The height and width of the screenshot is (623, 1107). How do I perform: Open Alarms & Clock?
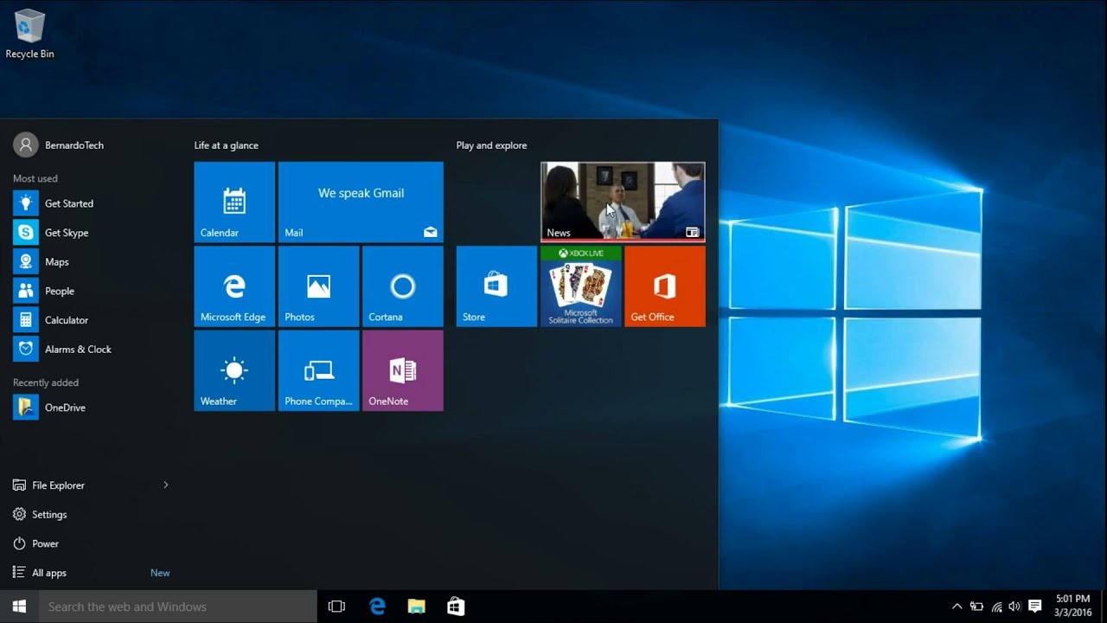pyautogui.click(x=78, y=349)
